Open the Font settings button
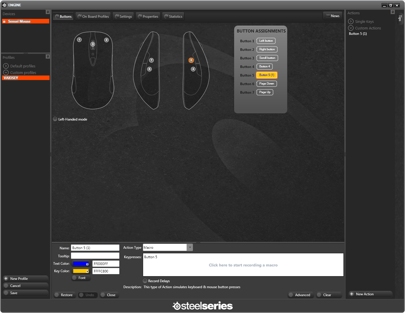Viewport: 405px width, 313px height. coord(81,278)
